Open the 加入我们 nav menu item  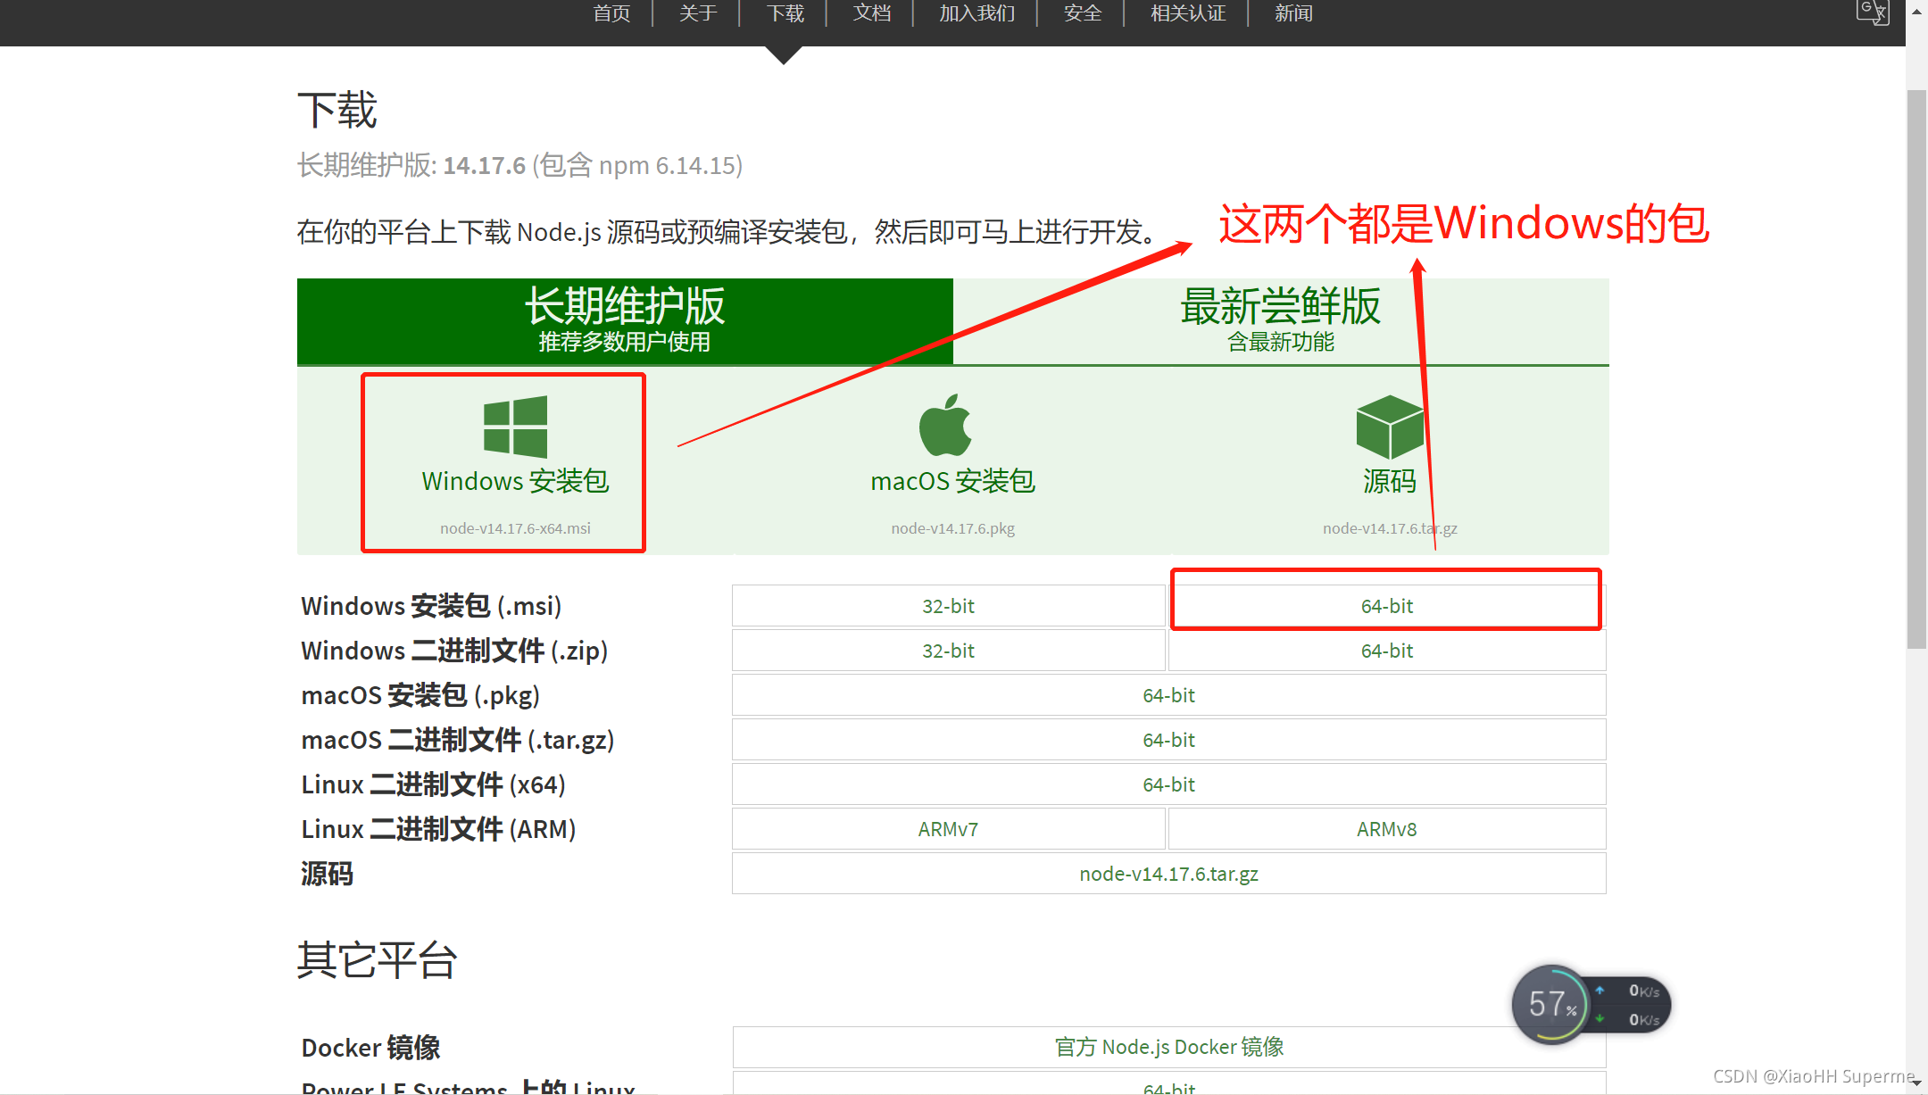977,13
